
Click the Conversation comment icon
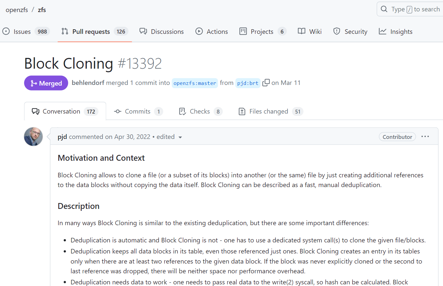[35, 111]
